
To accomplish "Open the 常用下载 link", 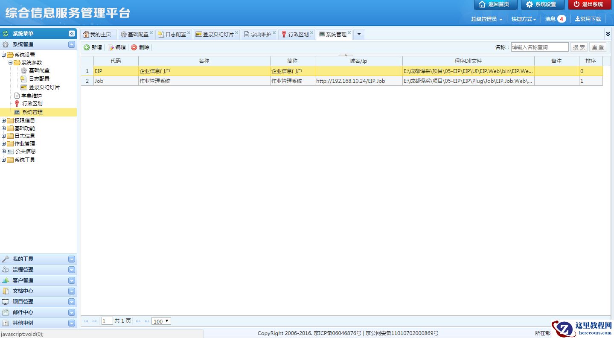I will 588,19.
